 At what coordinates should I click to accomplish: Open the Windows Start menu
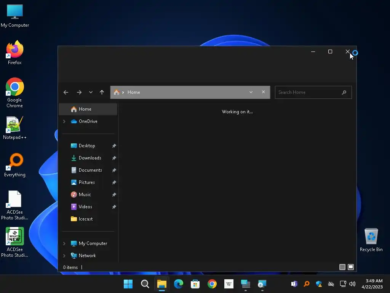click(128, 284)
